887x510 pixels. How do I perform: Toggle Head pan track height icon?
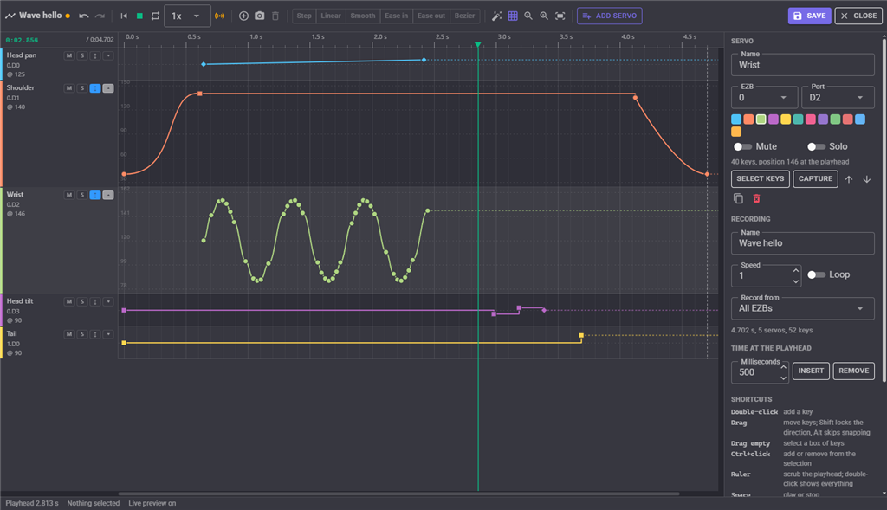coord(95,55)
